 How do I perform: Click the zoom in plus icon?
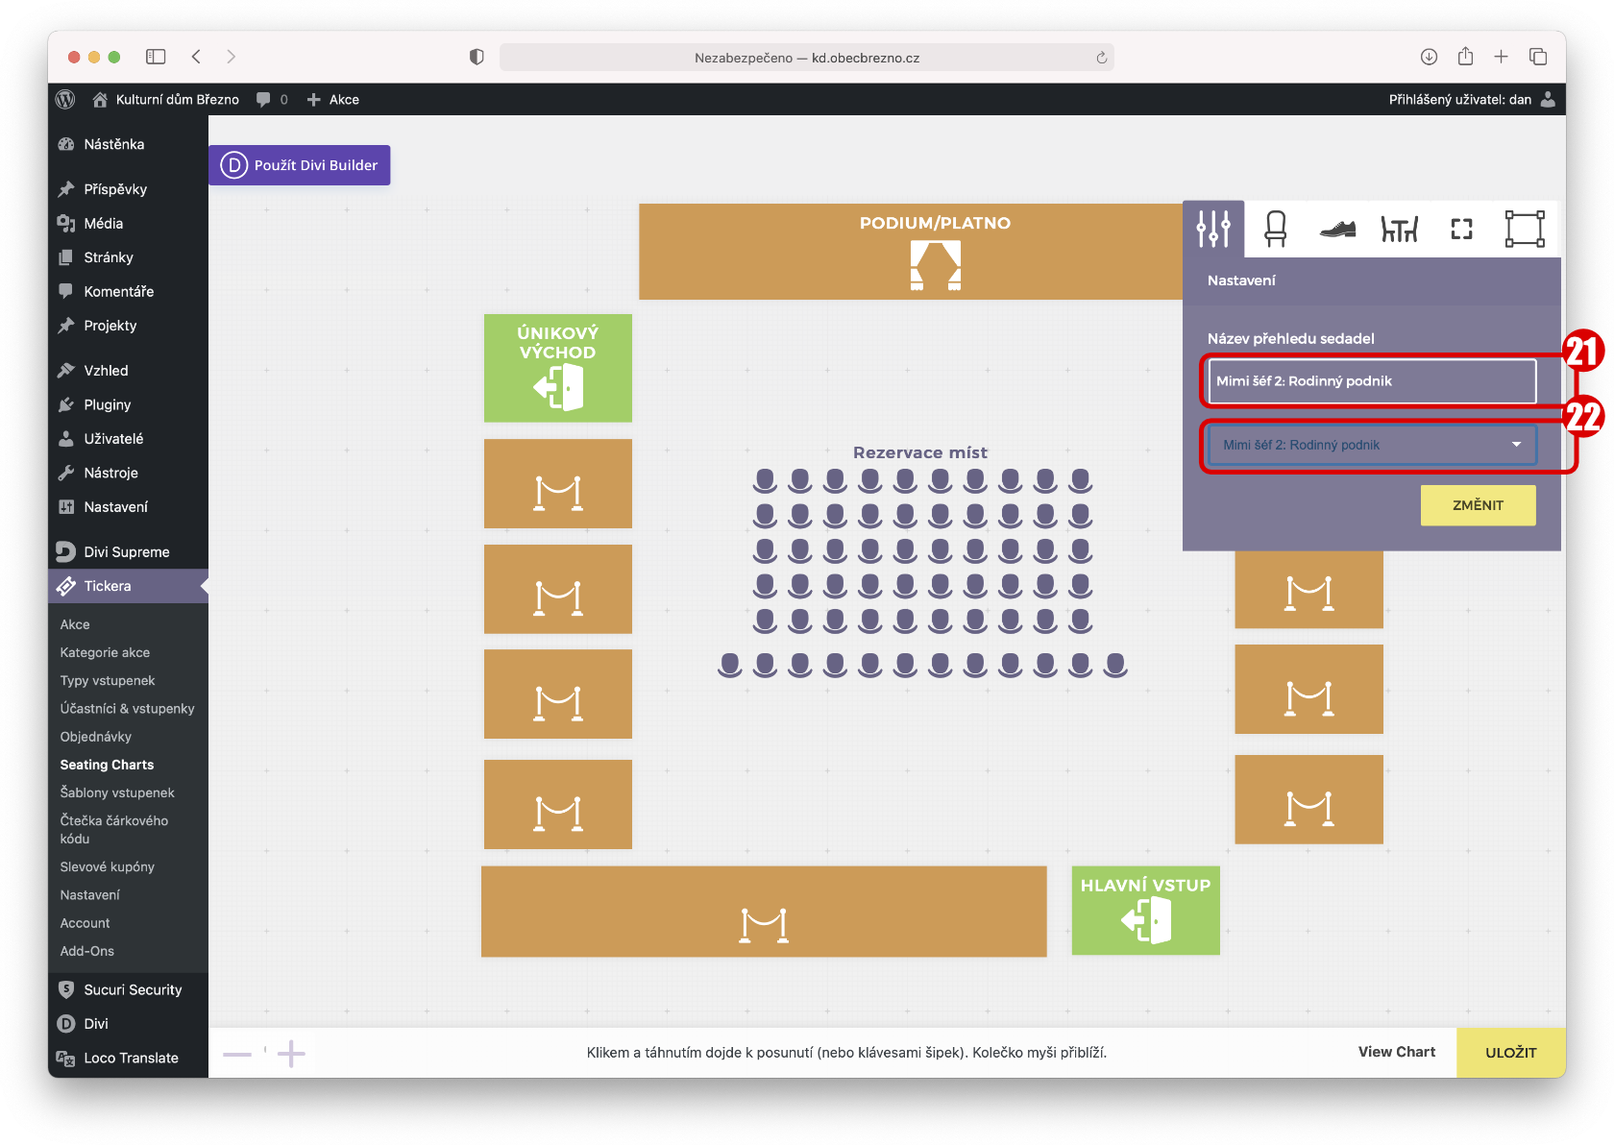(x=291, y=1054)
